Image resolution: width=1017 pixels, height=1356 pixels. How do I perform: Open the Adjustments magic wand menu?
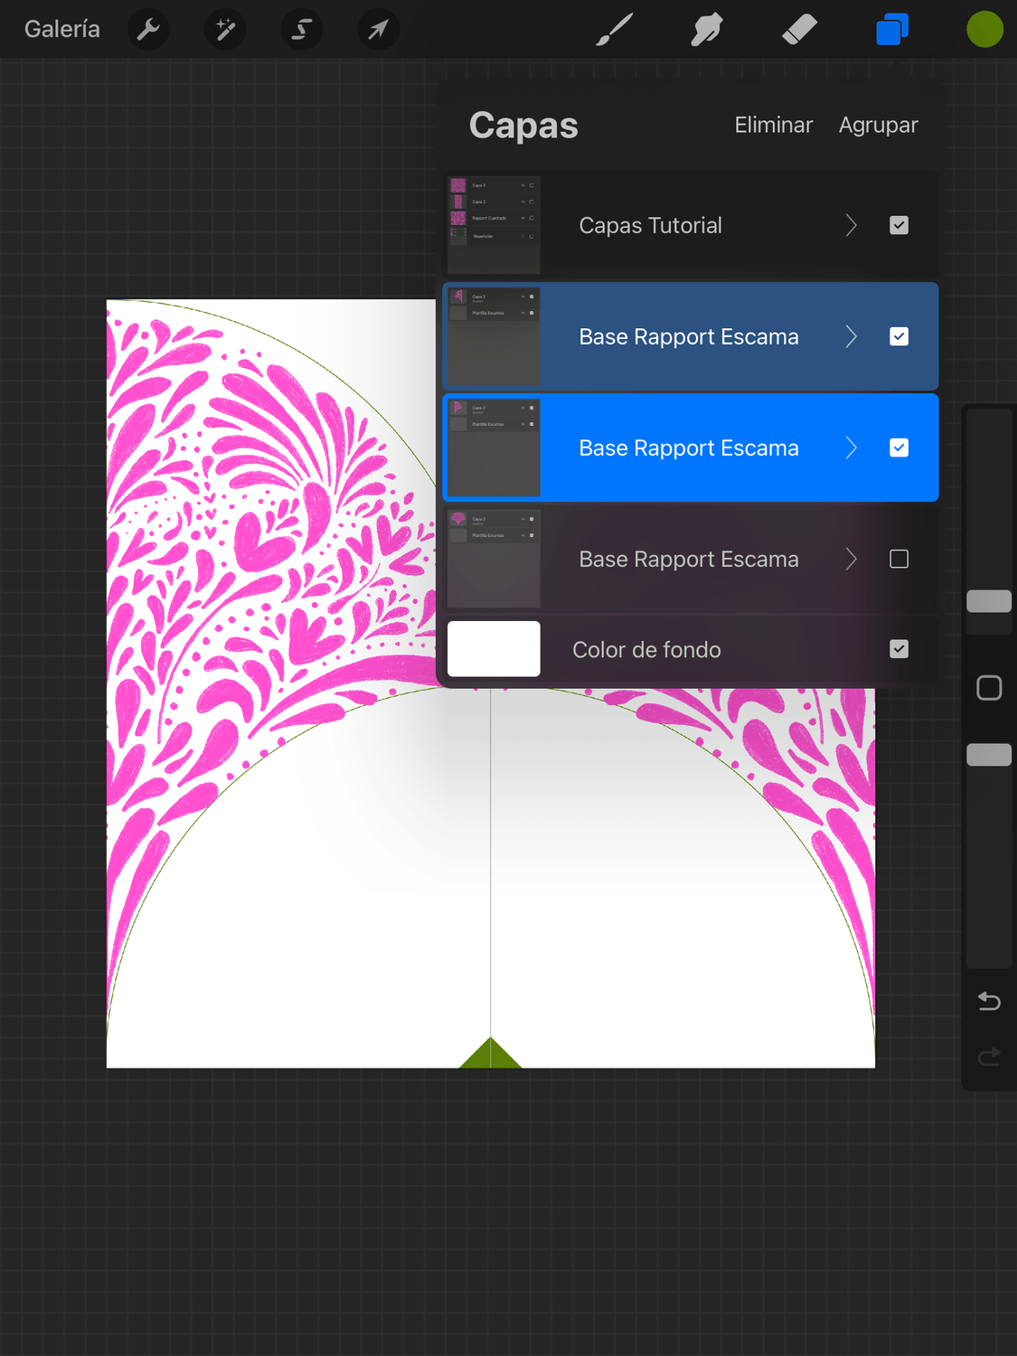coord(225,30)
